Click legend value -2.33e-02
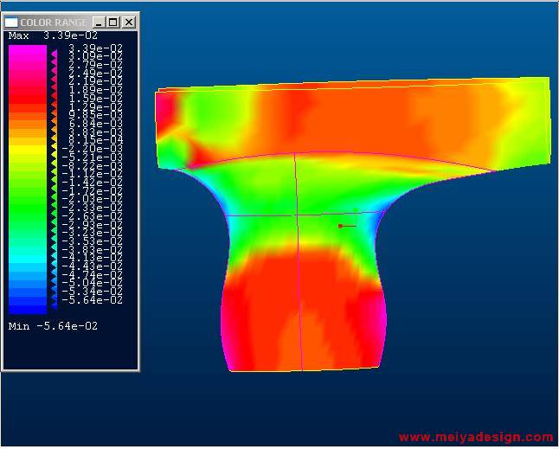Screen dimensions: 559x449 [93, 208]
